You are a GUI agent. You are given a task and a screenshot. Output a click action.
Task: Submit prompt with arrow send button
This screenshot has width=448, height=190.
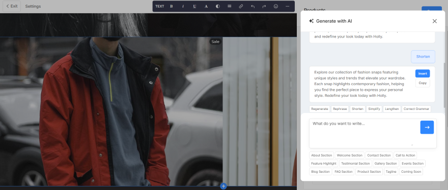pyautogui.click(x=427, y=127)
